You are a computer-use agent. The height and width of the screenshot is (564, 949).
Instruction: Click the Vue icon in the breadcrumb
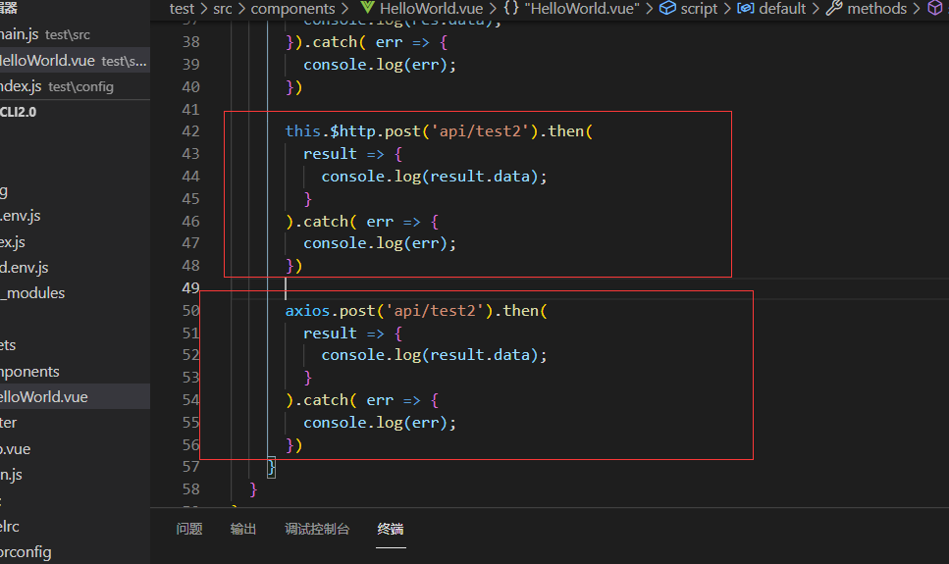[x=367, y=8]
